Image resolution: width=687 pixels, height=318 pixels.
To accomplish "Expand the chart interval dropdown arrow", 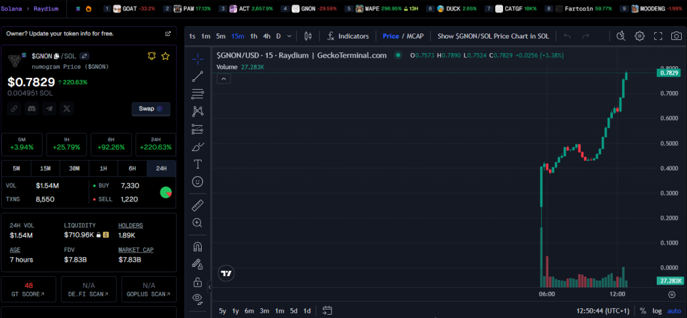I will point(289,36).
